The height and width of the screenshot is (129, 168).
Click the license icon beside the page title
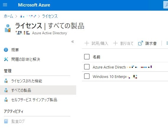pyautogui.click(x=8, y=28)
